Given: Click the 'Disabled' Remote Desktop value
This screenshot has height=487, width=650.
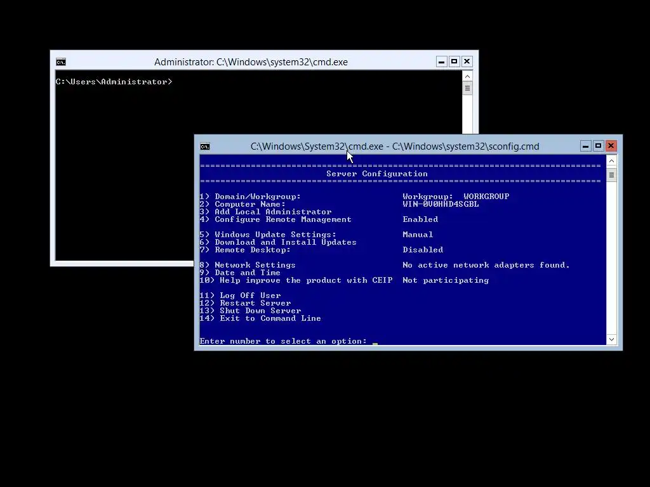Looking at the screenshot, I should [423, 250].
